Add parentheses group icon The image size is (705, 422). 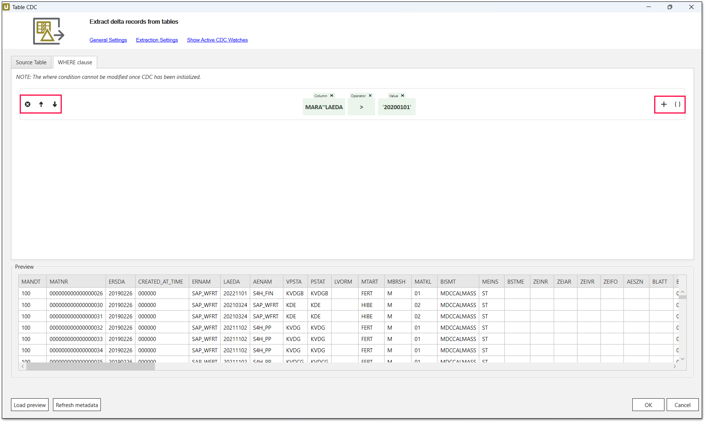click(677, 104)
